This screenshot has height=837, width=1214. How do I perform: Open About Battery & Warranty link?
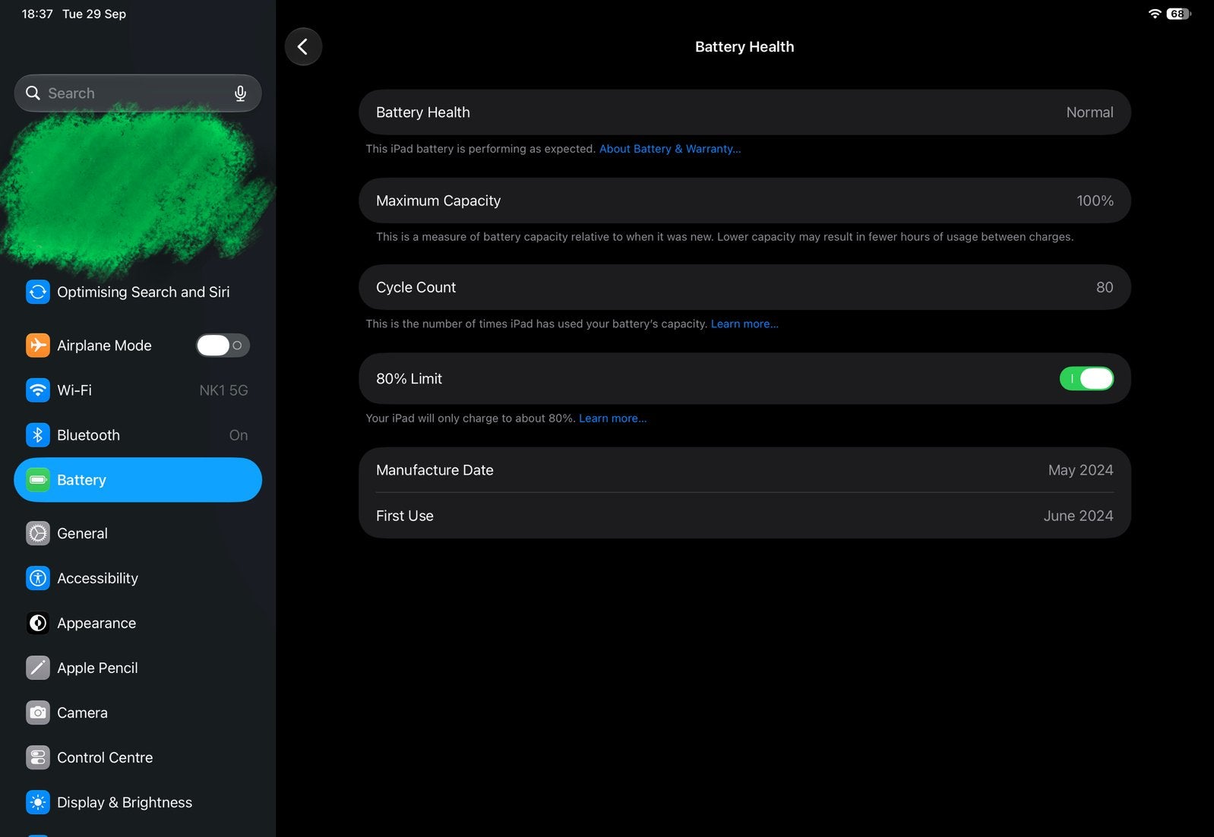(x=670, y=149)
